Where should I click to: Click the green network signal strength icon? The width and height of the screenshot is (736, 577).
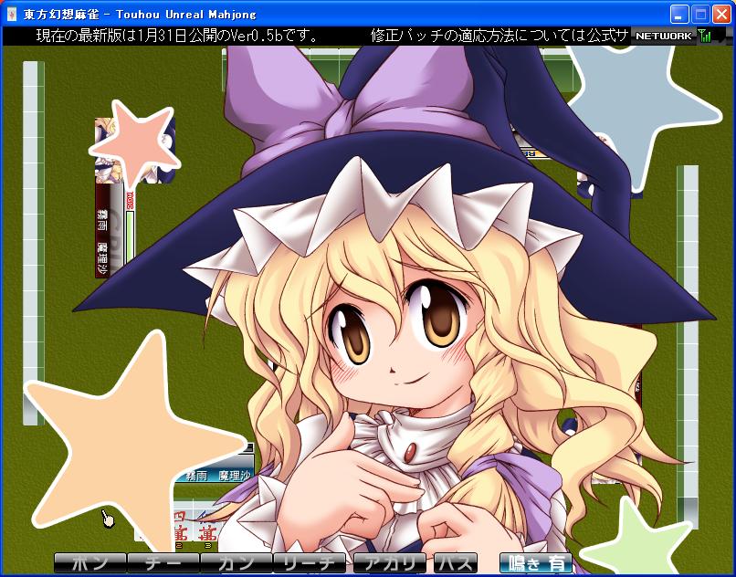(705, 36)
